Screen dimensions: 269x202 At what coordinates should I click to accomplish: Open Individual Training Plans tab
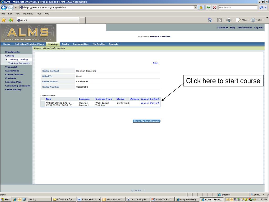coord(29,44)
